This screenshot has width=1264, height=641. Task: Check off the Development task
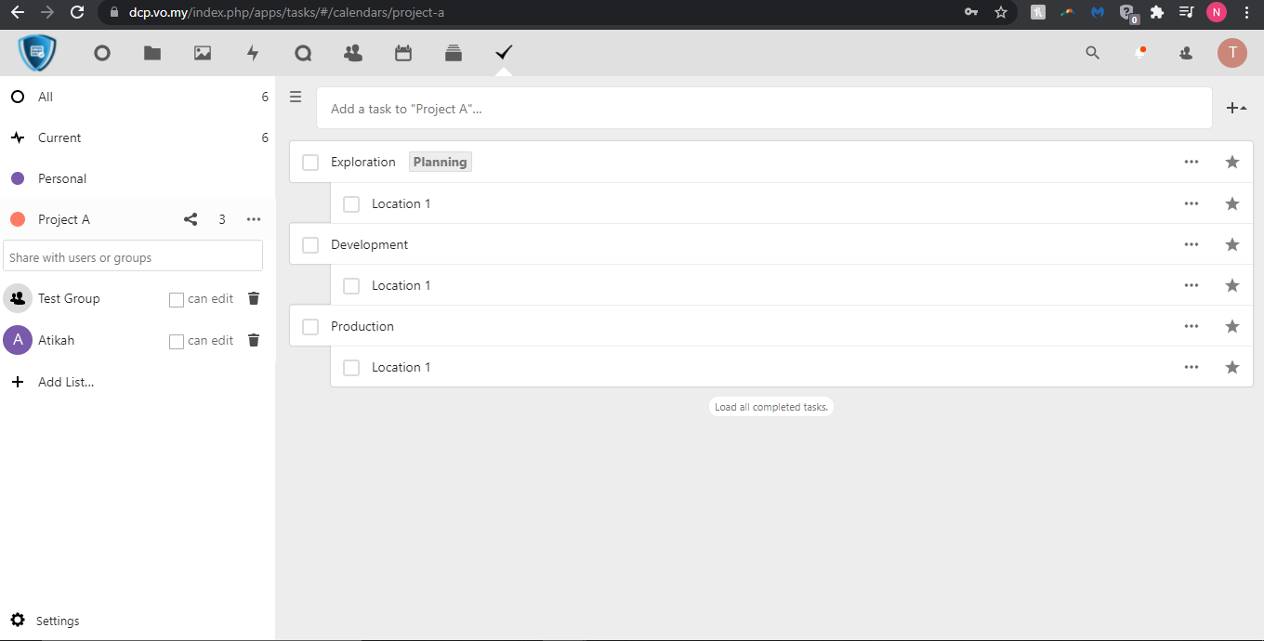310,244
